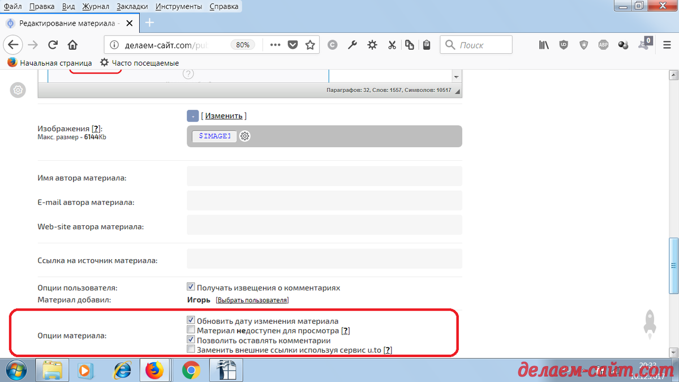Open developer tools wrench icon
The width and height of the screenshot is (679, 382).
(352, 45)
